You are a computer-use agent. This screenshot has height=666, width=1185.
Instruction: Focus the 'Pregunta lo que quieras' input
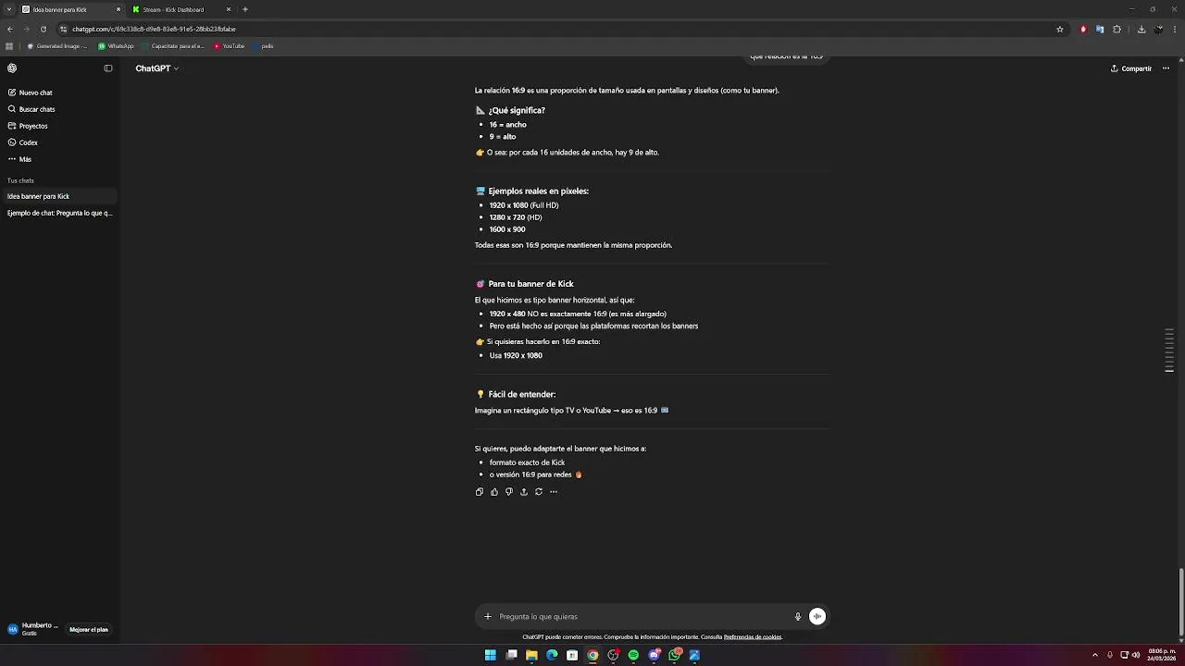(642, 617)
